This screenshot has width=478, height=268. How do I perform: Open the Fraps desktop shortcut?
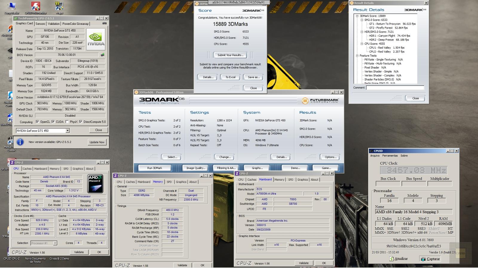59,8
